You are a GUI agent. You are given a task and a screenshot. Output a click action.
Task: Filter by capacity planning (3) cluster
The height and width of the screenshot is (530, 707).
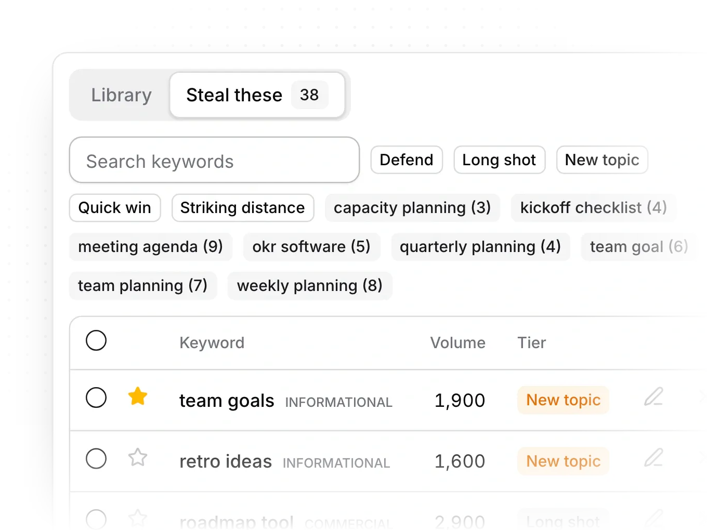(x=412, y=208)
